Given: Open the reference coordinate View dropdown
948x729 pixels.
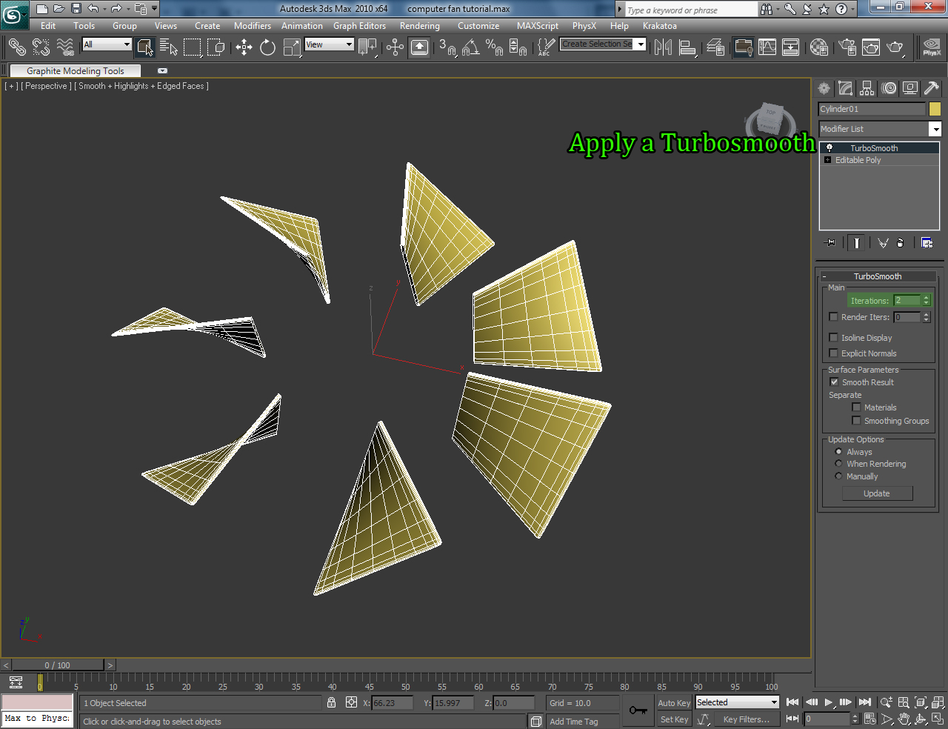Looking at the screenshot, I should tap(330, 44).
